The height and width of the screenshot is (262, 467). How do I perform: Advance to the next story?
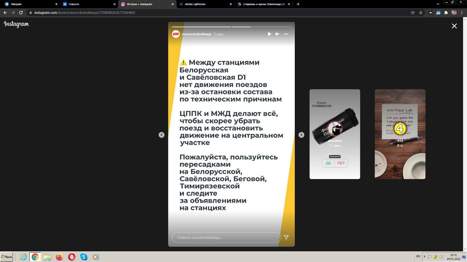point(301,135)
